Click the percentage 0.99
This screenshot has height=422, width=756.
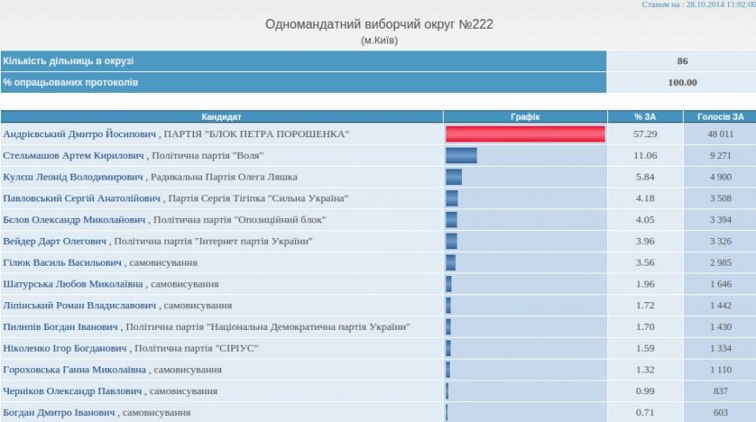(646, 391)
